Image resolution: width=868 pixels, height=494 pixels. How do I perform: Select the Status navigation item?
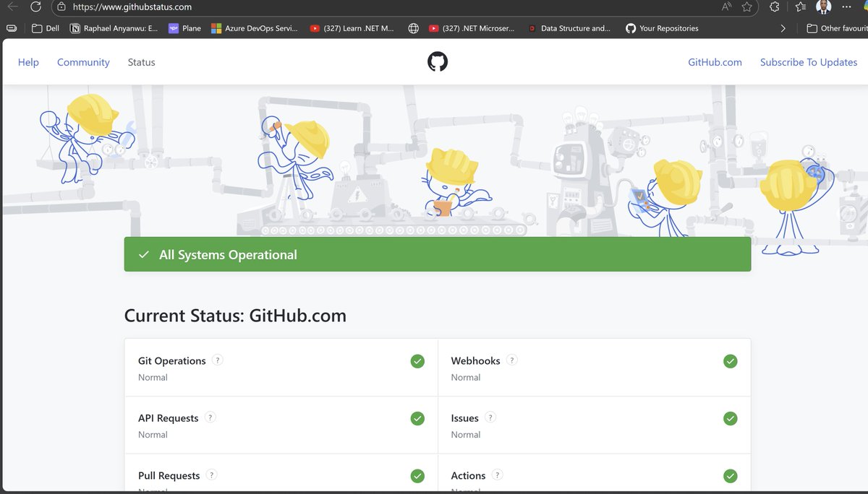click(141, 62)
